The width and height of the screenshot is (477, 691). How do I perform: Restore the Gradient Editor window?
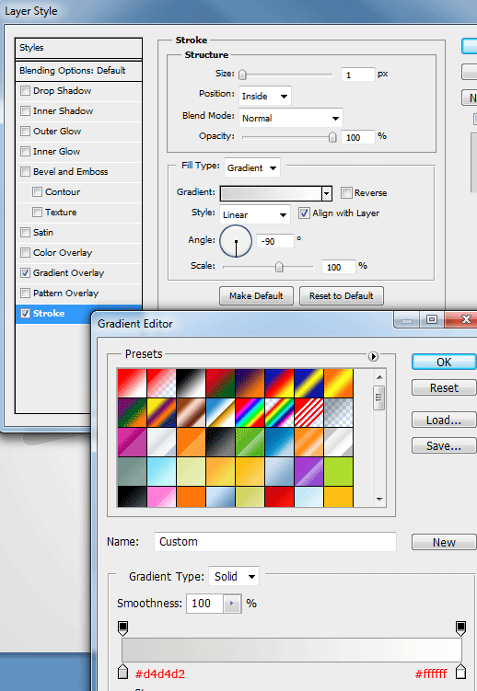click(432, 319)
